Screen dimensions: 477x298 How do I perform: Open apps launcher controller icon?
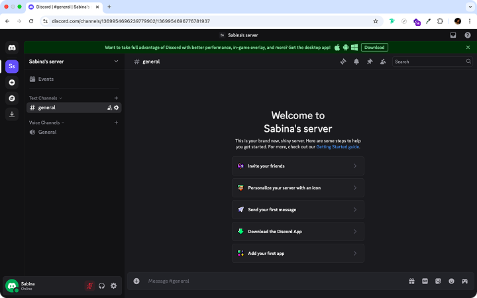[x=464, y=281]
